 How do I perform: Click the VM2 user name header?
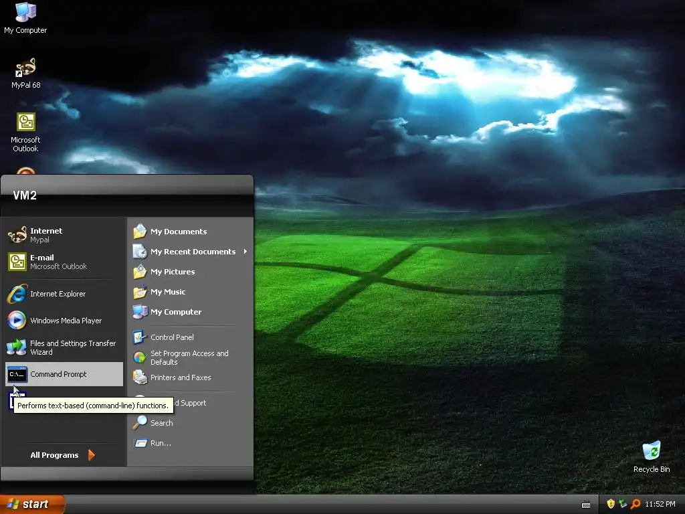point(25,195)
